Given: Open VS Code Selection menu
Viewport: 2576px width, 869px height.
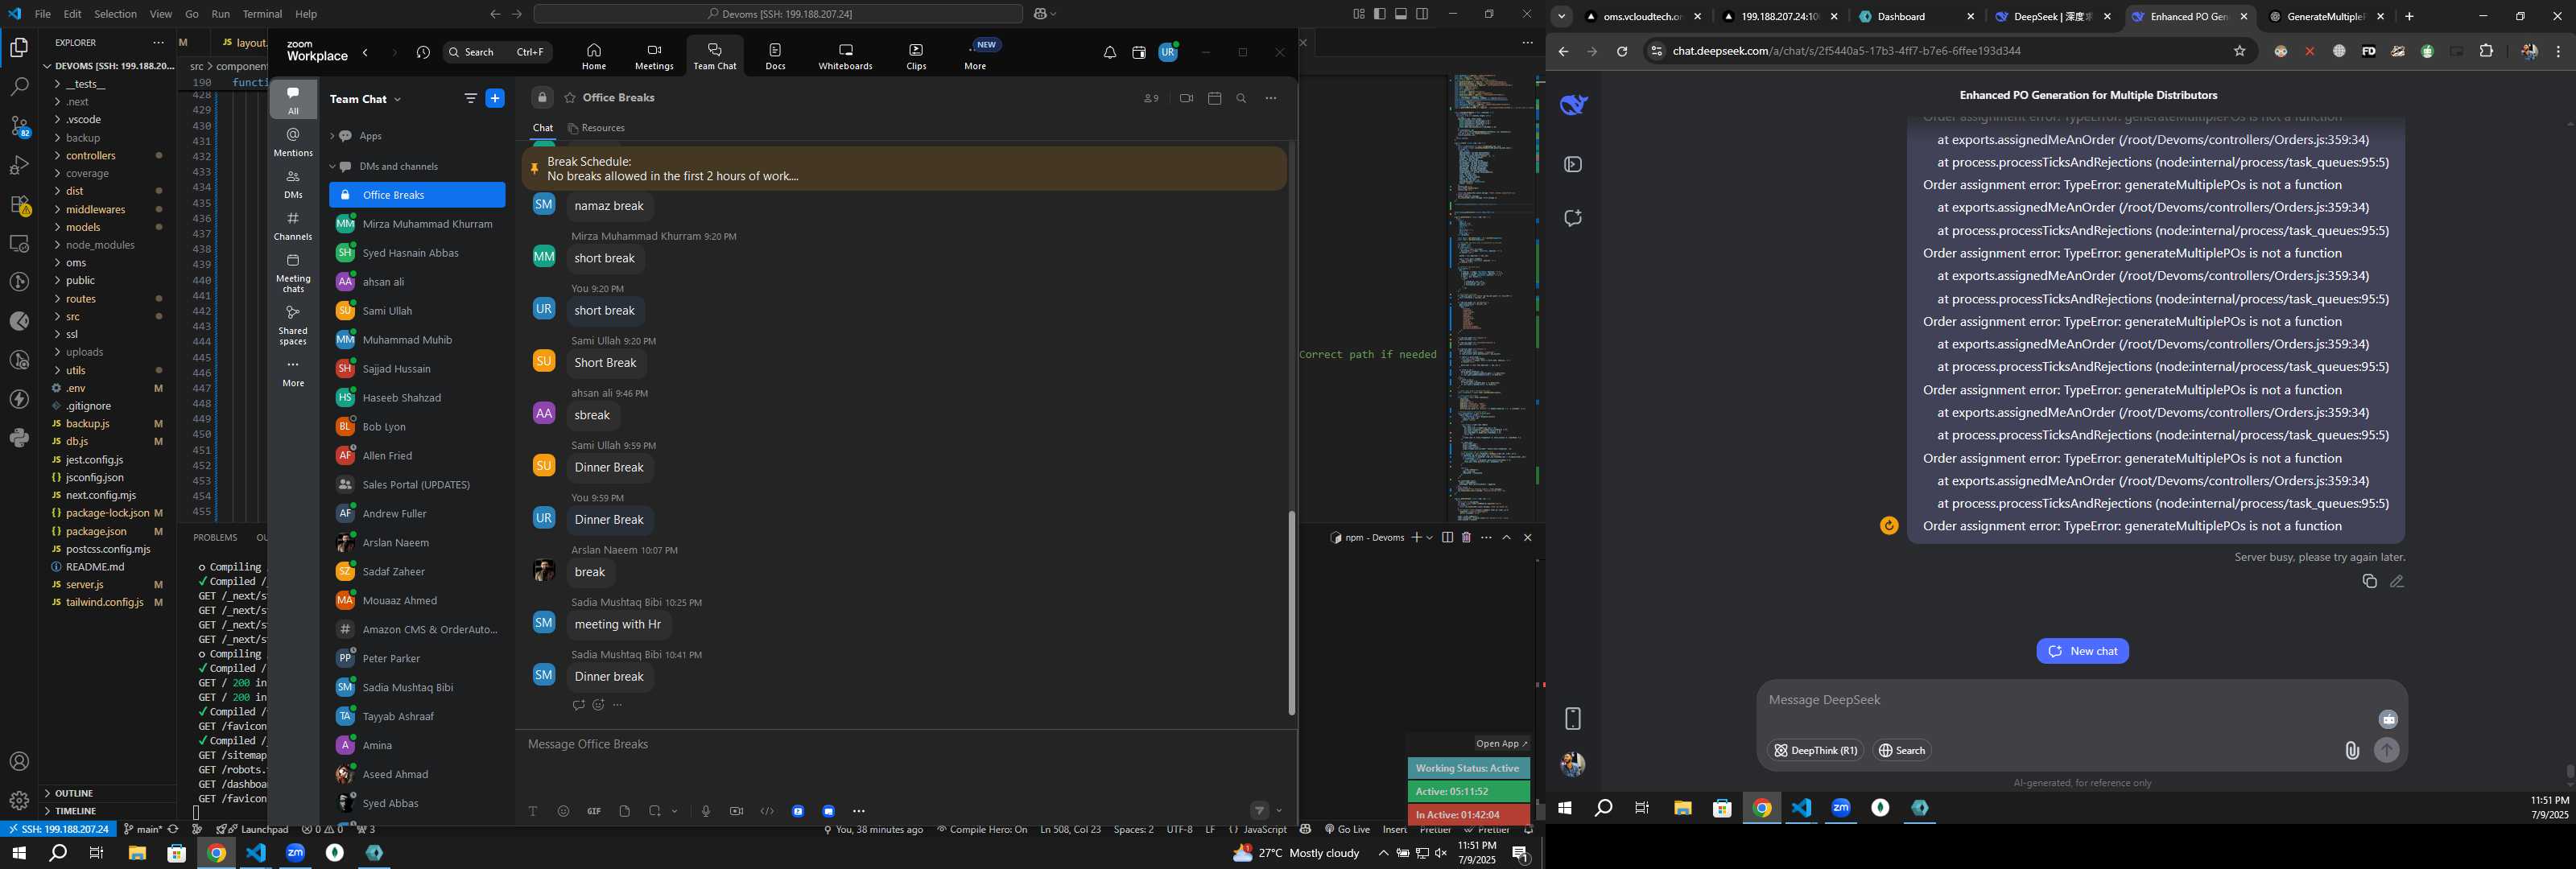Looking at the screenshot, I should click(115, 14).
